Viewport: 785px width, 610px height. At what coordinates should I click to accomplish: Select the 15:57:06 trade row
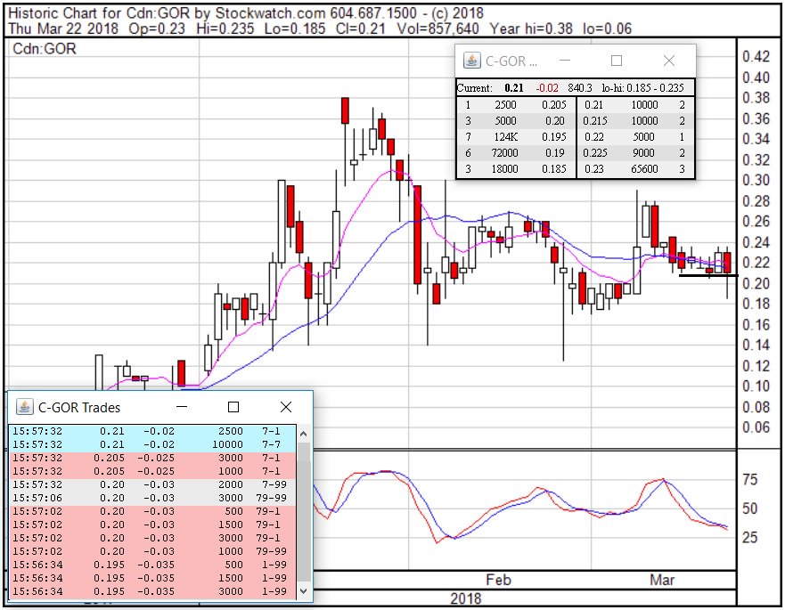[152, 498]
